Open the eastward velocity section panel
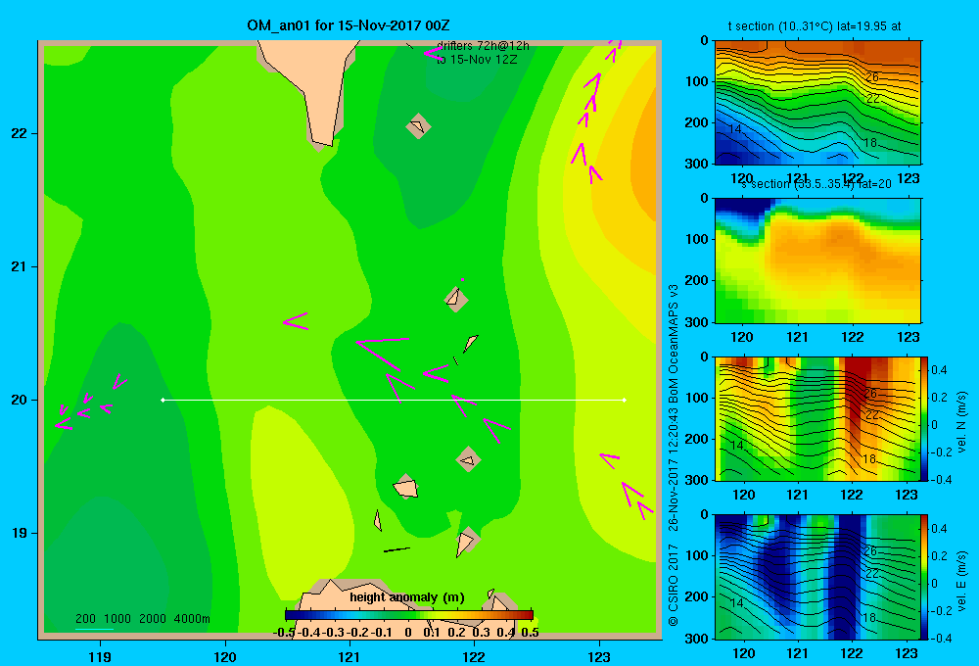Screen dimensions: 979x666 point(817,576)
